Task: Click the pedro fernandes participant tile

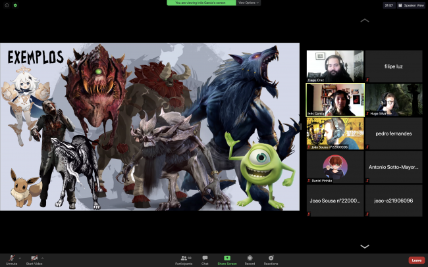Action: point(393,133)
